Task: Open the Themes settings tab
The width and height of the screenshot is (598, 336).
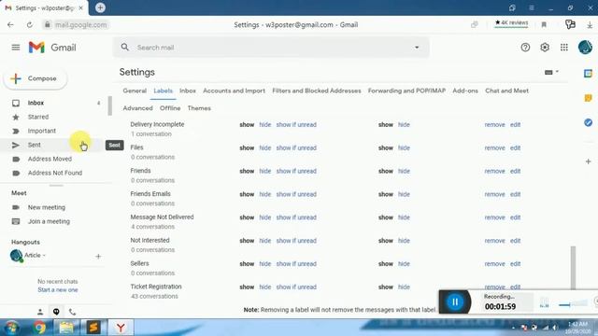Action: point(199,108)
